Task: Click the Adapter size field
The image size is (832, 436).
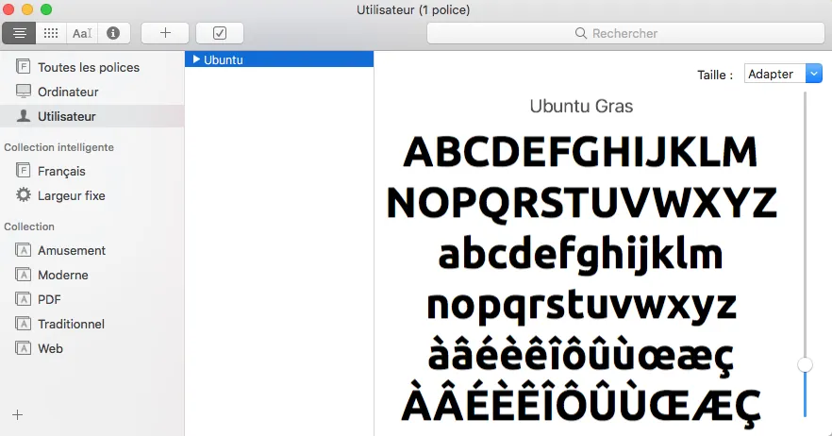Action: click(x=774, y=74)
